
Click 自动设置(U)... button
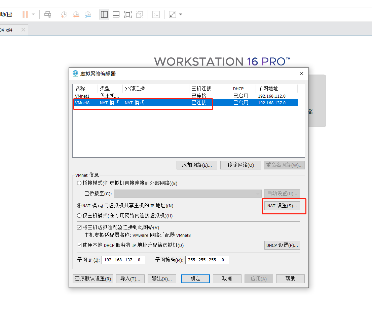(282, 194)
